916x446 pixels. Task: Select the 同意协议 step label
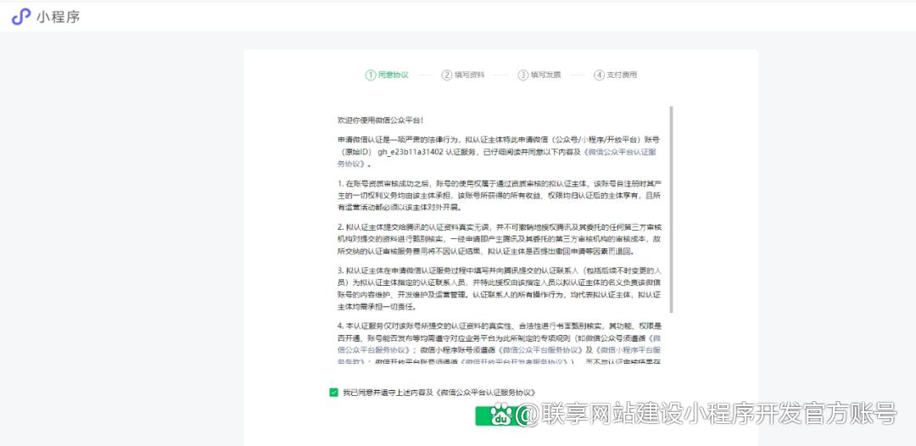pyautogui.click(x=394, y=75)
